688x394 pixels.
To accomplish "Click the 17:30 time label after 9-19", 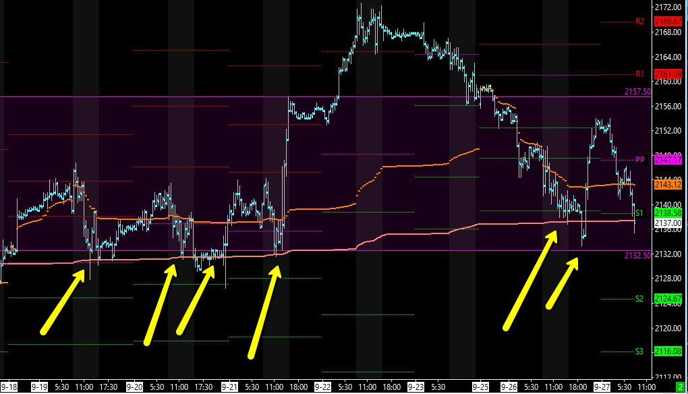I will [x=109, y=387].
